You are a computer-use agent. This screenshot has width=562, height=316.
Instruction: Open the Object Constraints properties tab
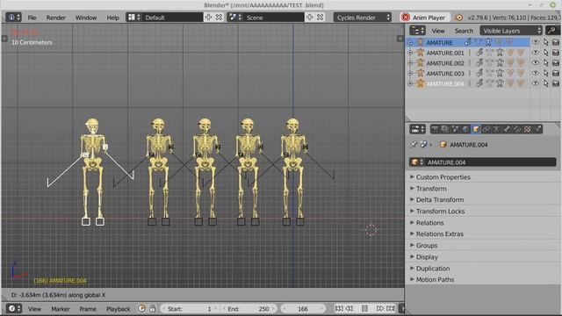pos(486,129)
